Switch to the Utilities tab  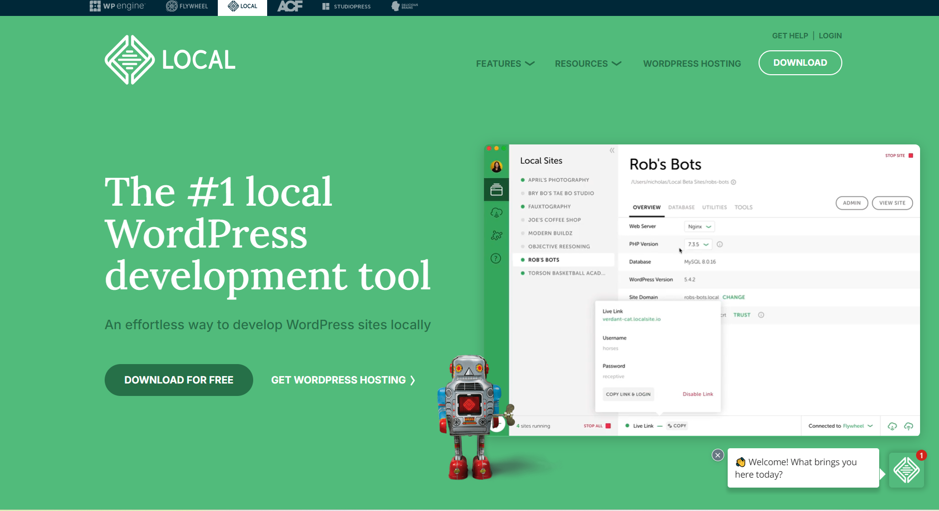point(714,208)
